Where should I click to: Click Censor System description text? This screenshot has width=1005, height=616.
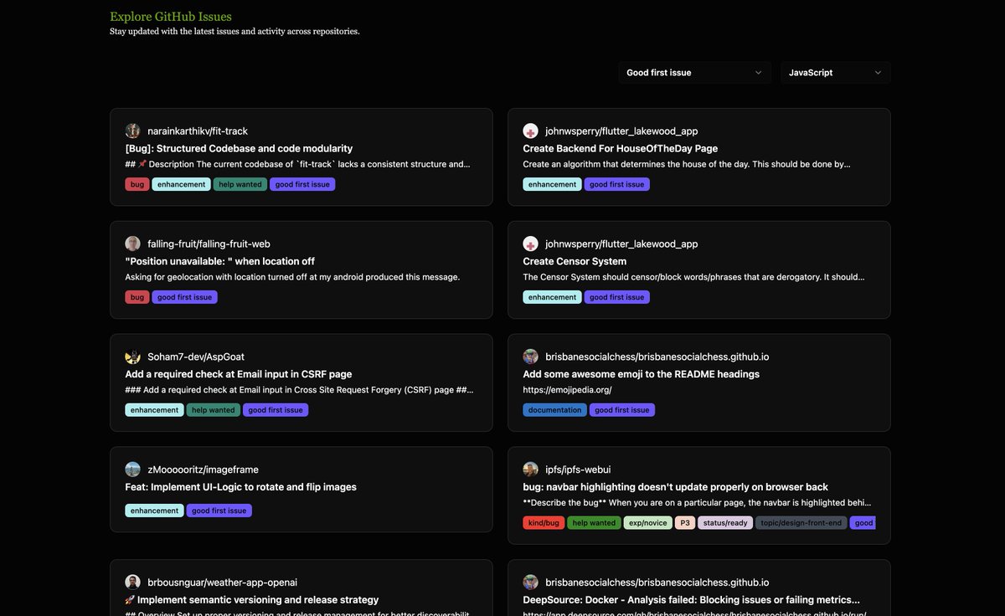(693, 277)
